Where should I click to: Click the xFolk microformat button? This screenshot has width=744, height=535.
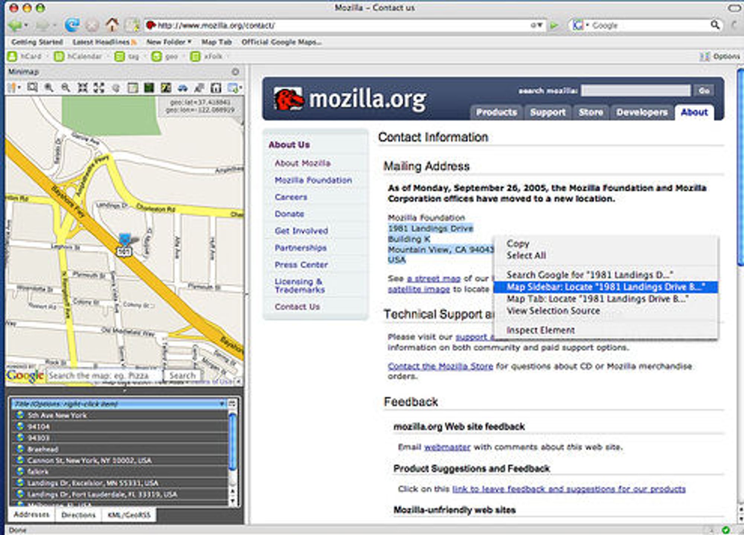point(206,56)
